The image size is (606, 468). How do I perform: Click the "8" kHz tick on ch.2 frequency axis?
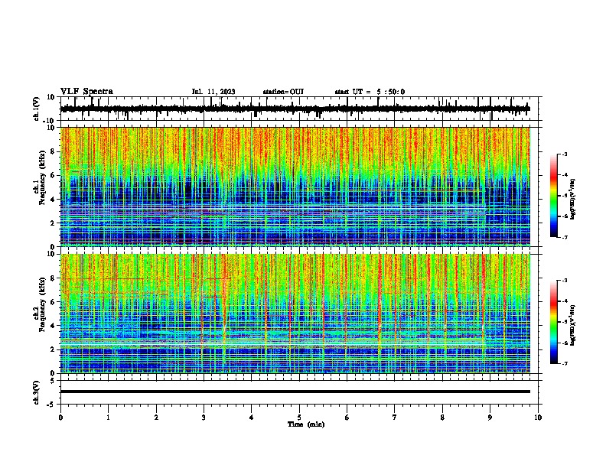click(54, 278)
